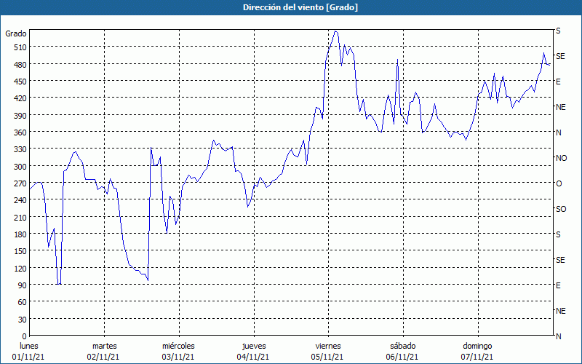Click the 'sábado' day label
The width and height of the screenshot is (582, 364).
click(x=403, y=346)
